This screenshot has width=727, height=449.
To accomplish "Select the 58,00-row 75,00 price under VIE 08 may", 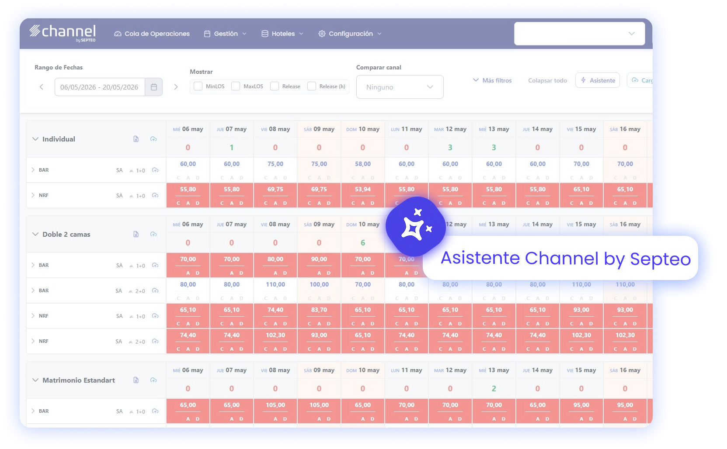I will [275, 164].
